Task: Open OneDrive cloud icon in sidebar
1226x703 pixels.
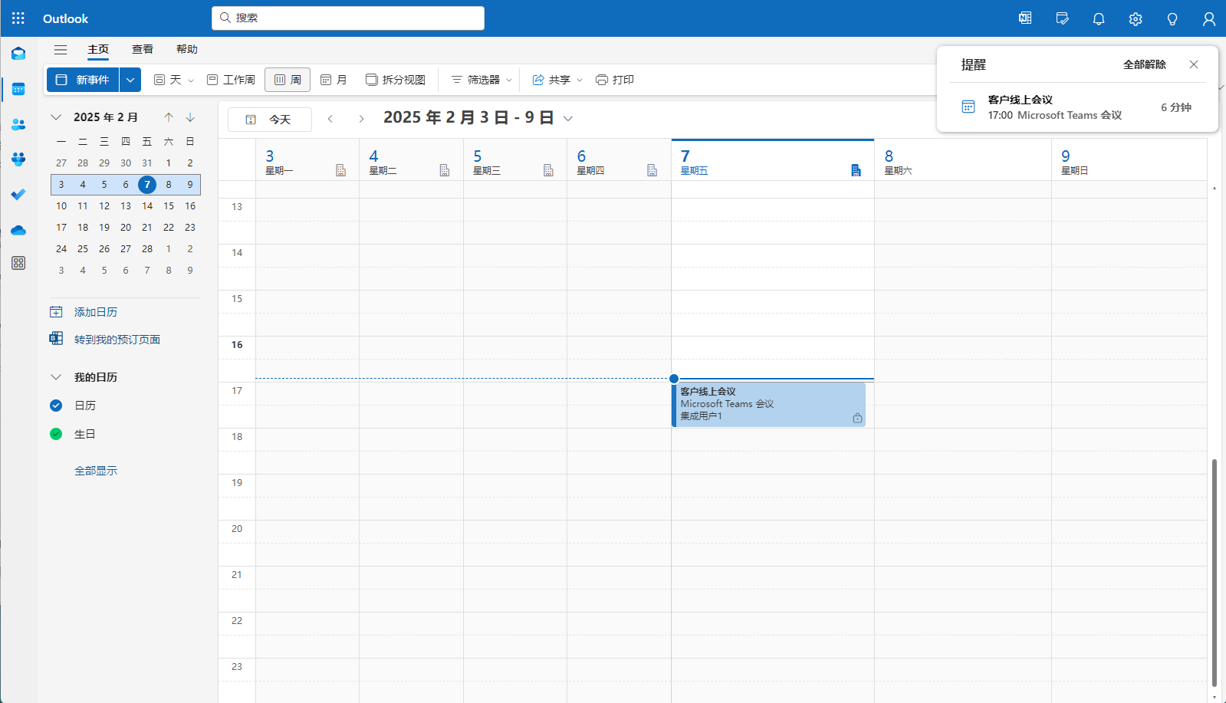Action: [x=18, y=230]
